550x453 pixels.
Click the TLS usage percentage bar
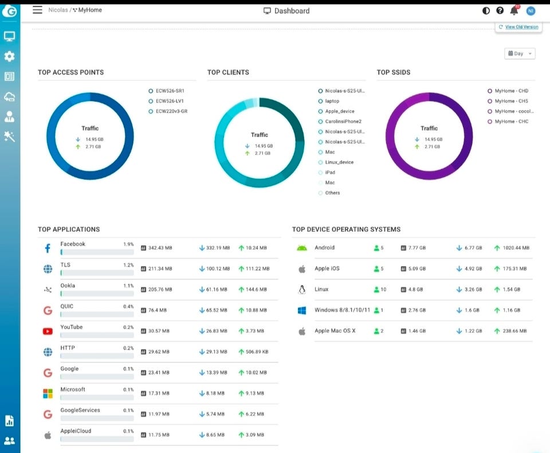[x=97, y=273]
